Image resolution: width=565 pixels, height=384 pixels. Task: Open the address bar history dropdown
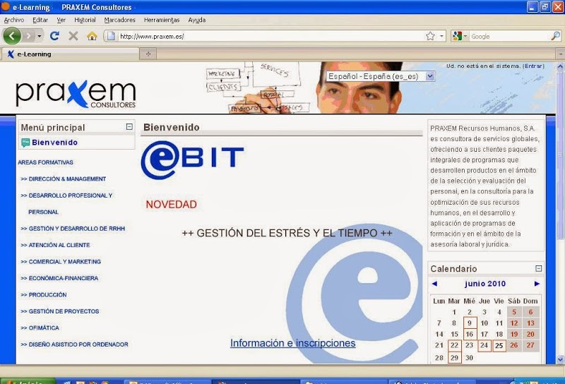pyautogui.click(x=441, y=36)
